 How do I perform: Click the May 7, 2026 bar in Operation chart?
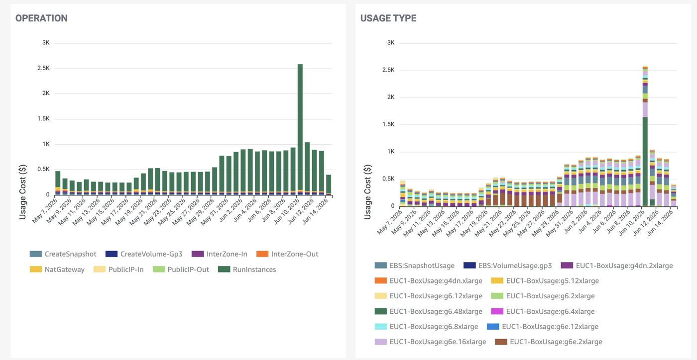click(x=58, y=183)
